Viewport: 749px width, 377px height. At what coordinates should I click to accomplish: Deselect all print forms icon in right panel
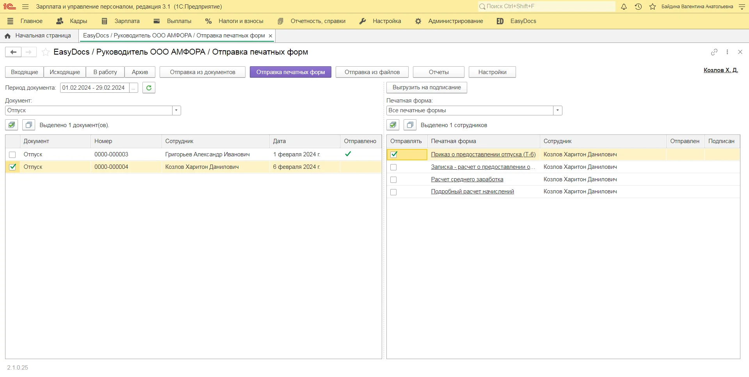pos(409,125)
